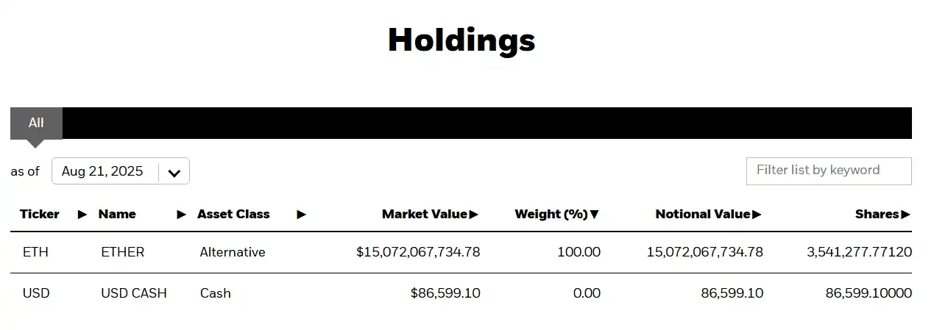Select the USD ticker cell
Image resolution: width=948 pixels, height=330 pixels.
(36, 293)
